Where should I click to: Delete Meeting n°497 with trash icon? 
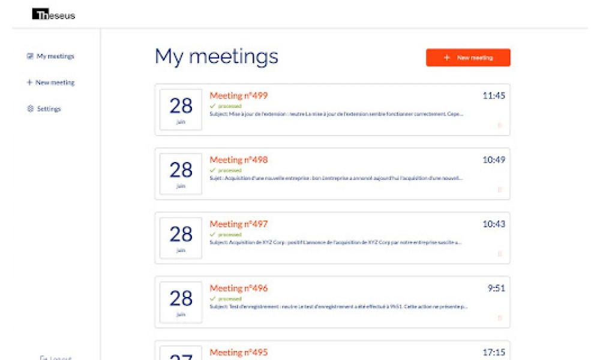(x=499, y=254)
